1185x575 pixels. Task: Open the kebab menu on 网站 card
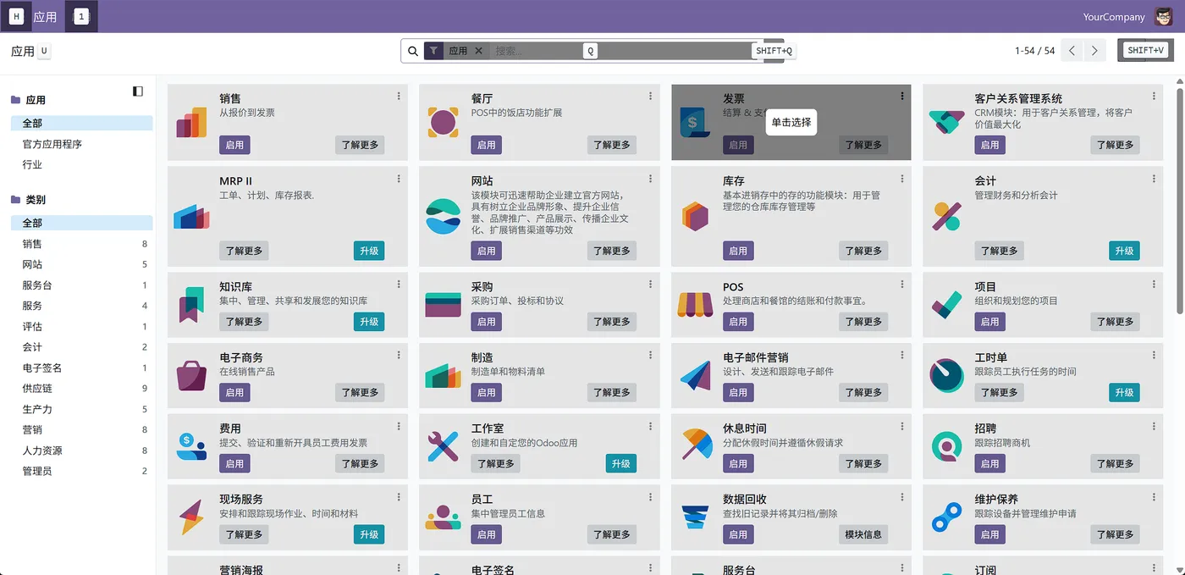[x=650, y=179]
